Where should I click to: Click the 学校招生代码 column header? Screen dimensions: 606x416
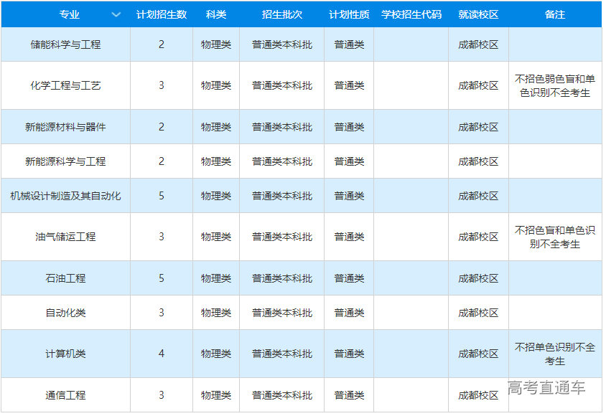tap(411, 15)
